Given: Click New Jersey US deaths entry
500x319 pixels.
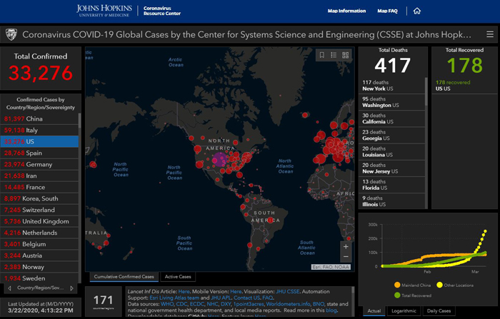Looking at the screenshot, I should tap(392, 168).
